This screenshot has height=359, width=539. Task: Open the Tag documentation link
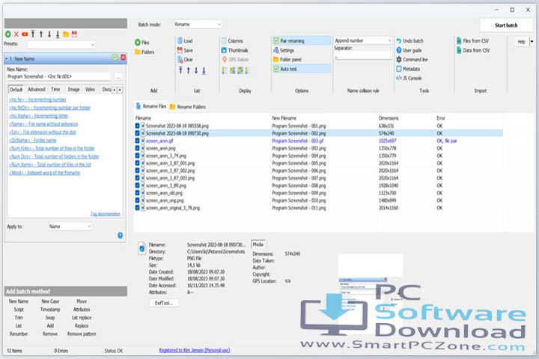(x=106, y=214)
